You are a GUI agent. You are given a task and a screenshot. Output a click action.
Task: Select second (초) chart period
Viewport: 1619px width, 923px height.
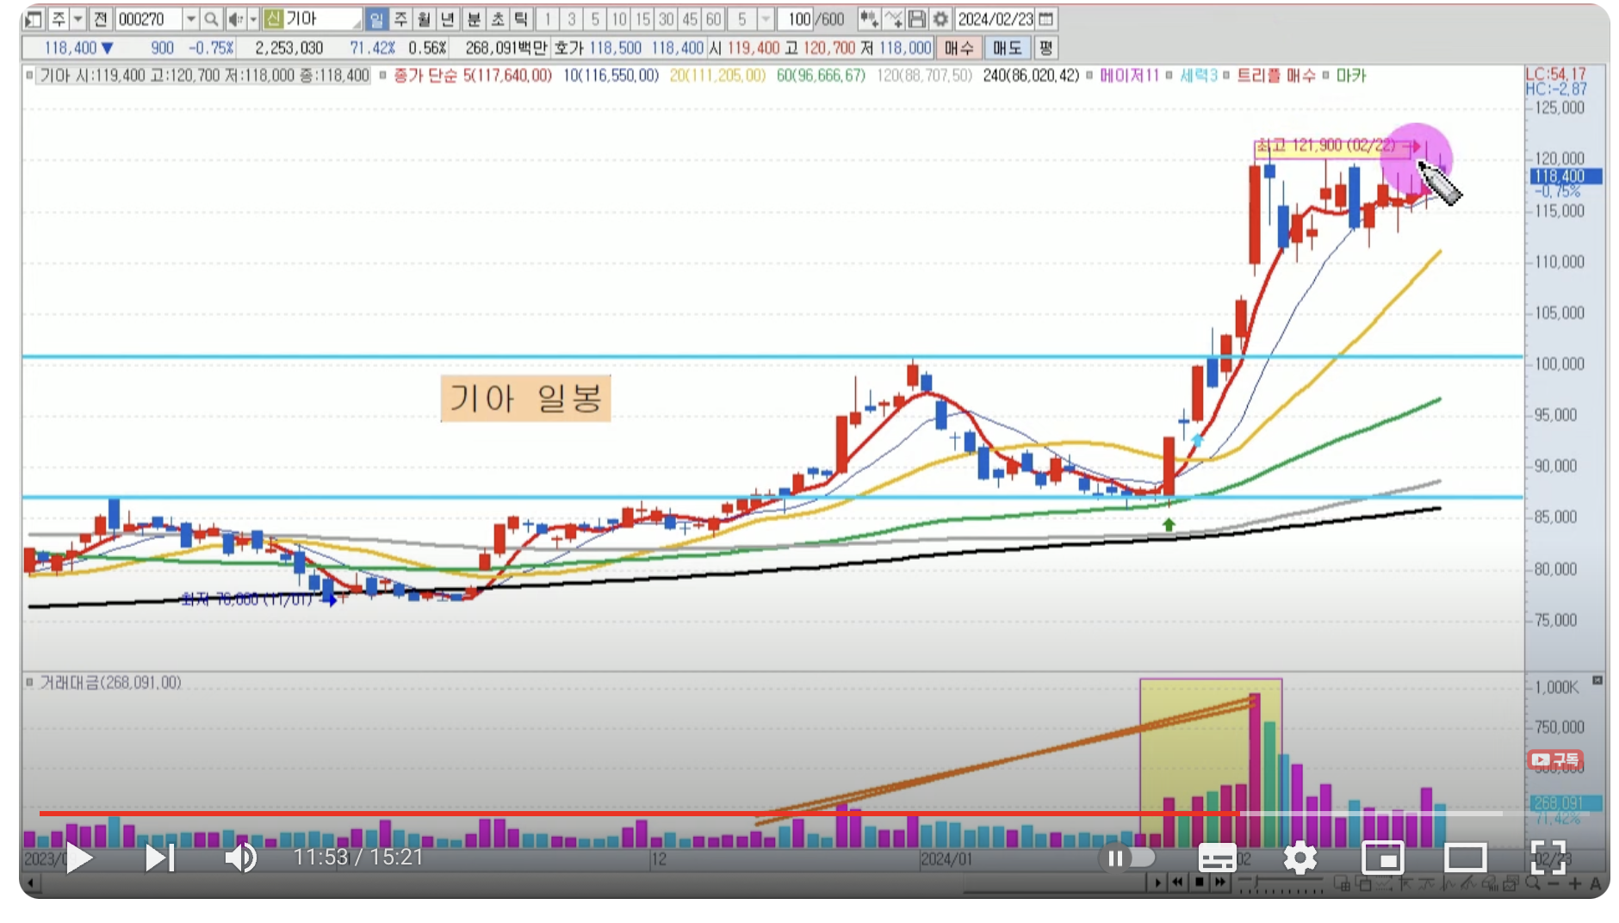click(x=498, y=19)
